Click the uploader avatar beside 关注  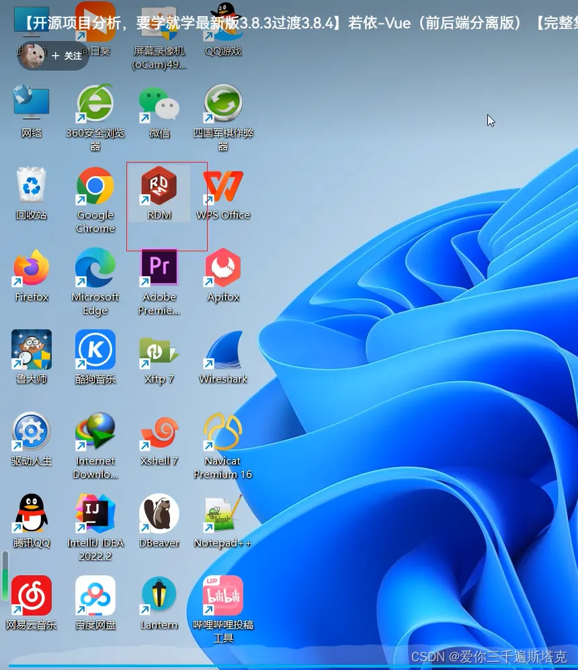[34, 56]
